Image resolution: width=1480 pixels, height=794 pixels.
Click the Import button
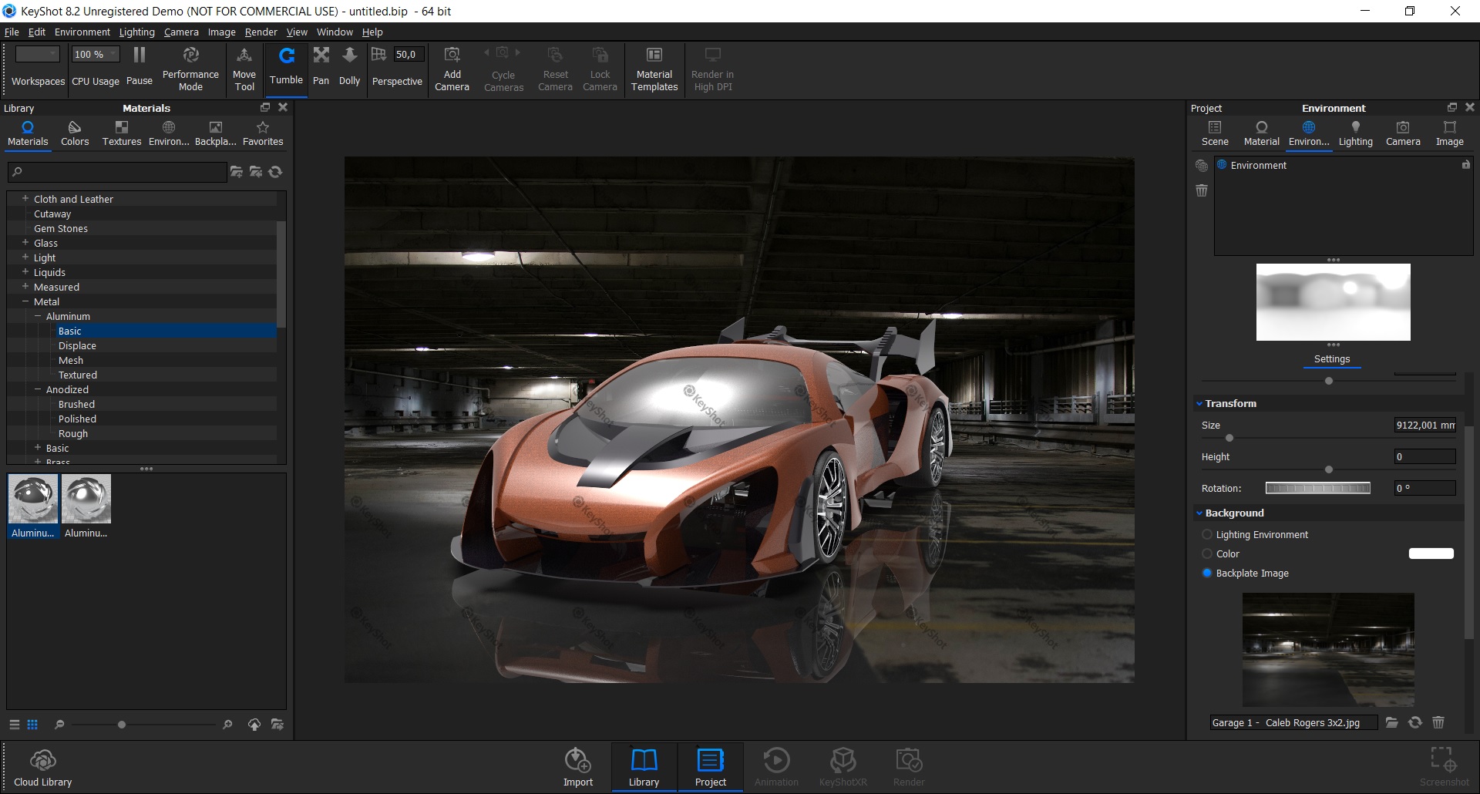(578, 768)
